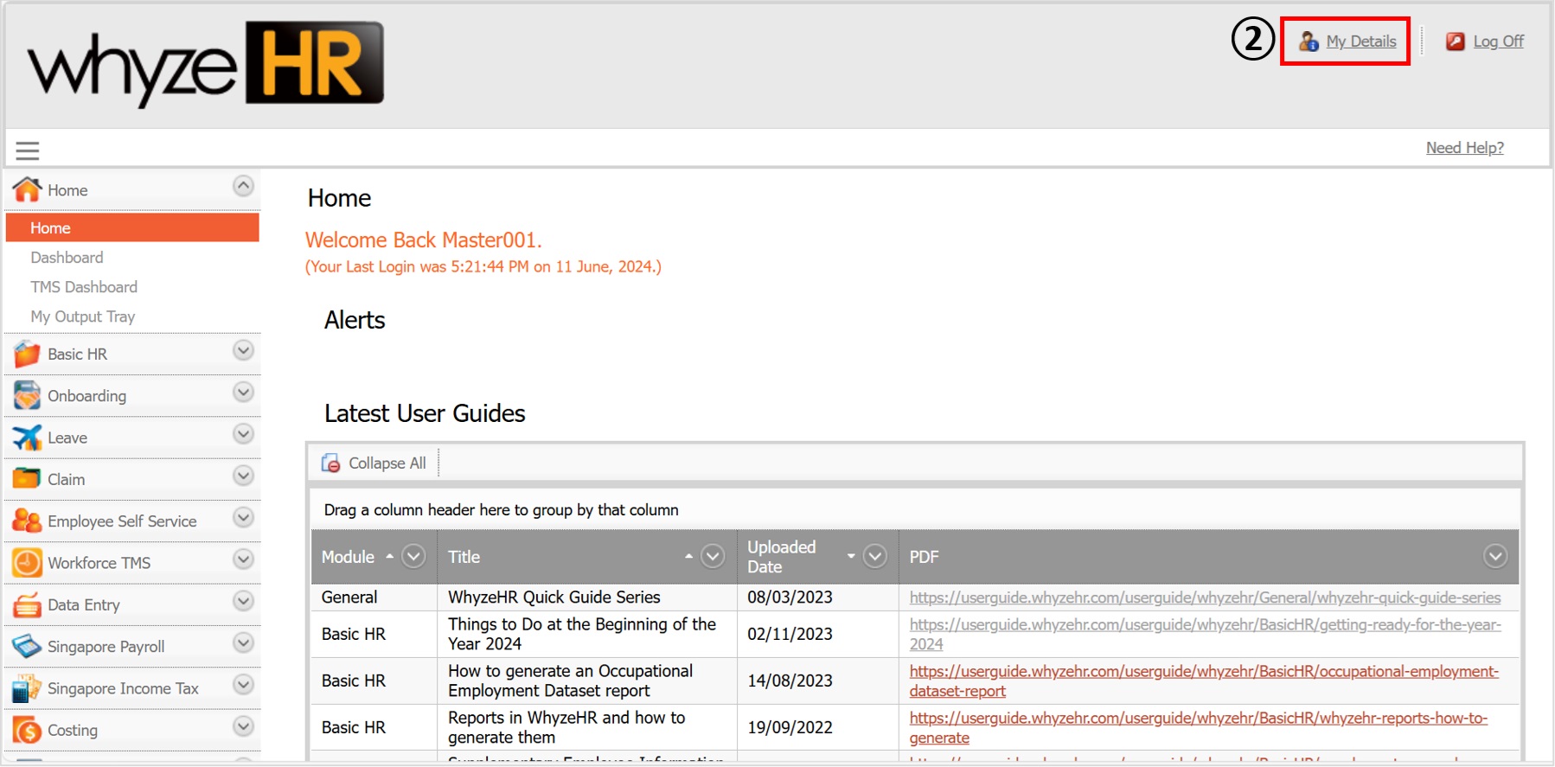Viewport: 1555px width, 767px height.
Task: Open My Output Tray menu item
Action: tap(83, 316)
